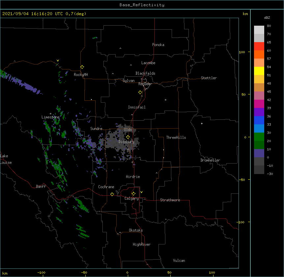The height and width of the screenshot is (277, 284).
Task: Click the asterisk marker above Limestone
Action: (x=50, y=114)
